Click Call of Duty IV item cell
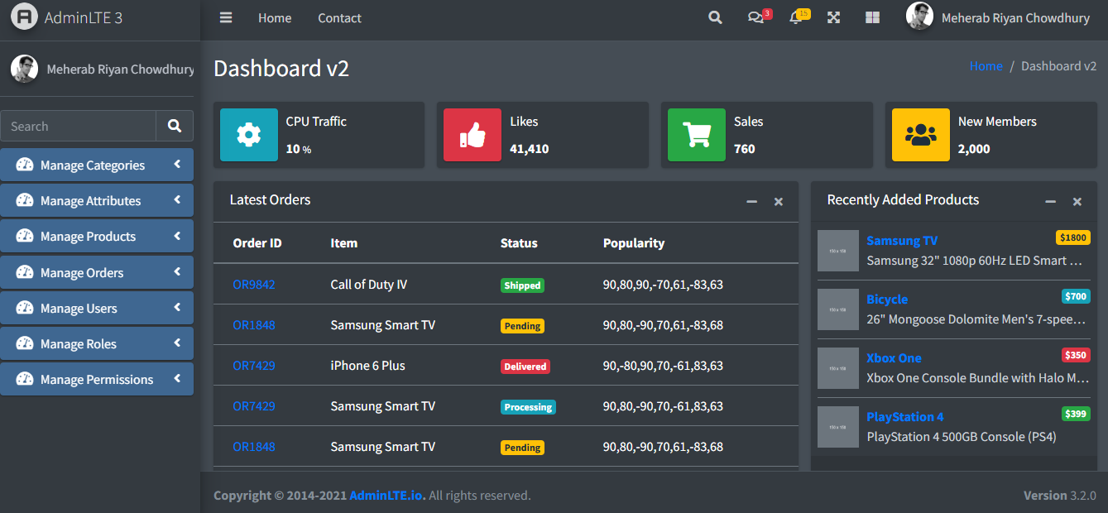The height and width of the screenshot is (513, 1108). (x=369, y=285)
